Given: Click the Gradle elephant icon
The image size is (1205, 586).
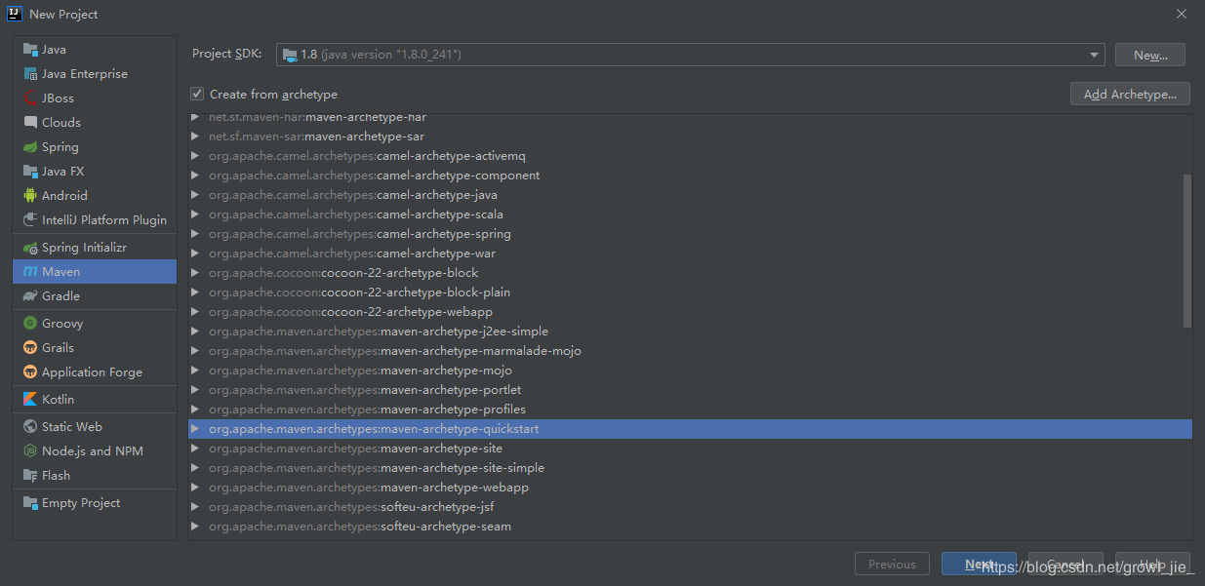Looking at the screenshot, I should click(29, 296).
